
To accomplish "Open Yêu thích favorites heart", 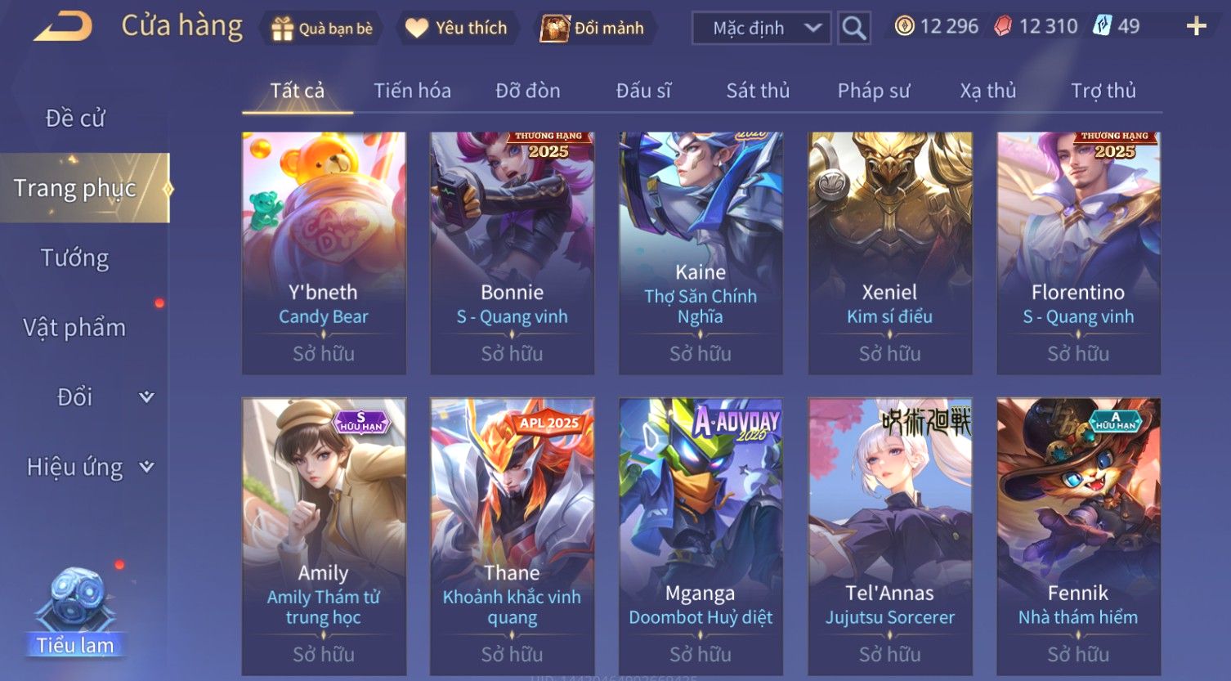I will click(x=417, y=29).
